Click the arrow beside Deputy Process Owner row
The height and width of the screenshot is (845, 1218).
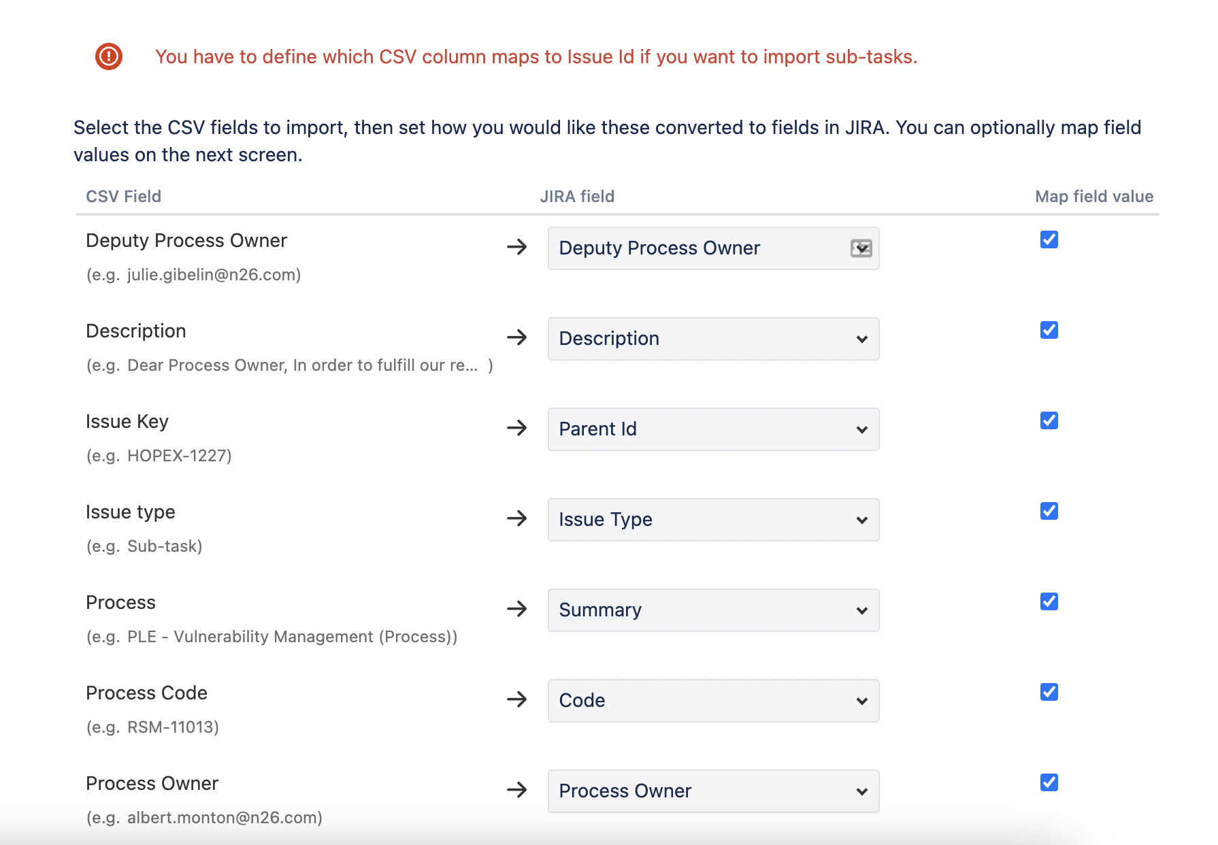[518, 248]
